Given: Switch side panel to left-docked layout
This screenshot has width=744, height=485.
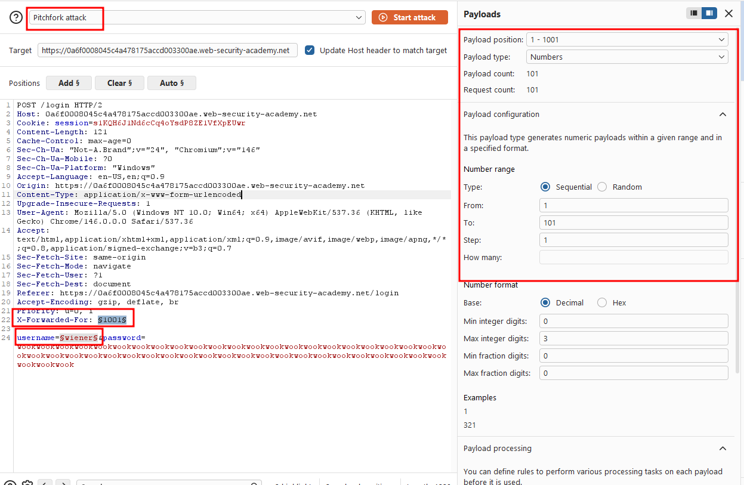Looking at the screenshot, I should point(693,13).
